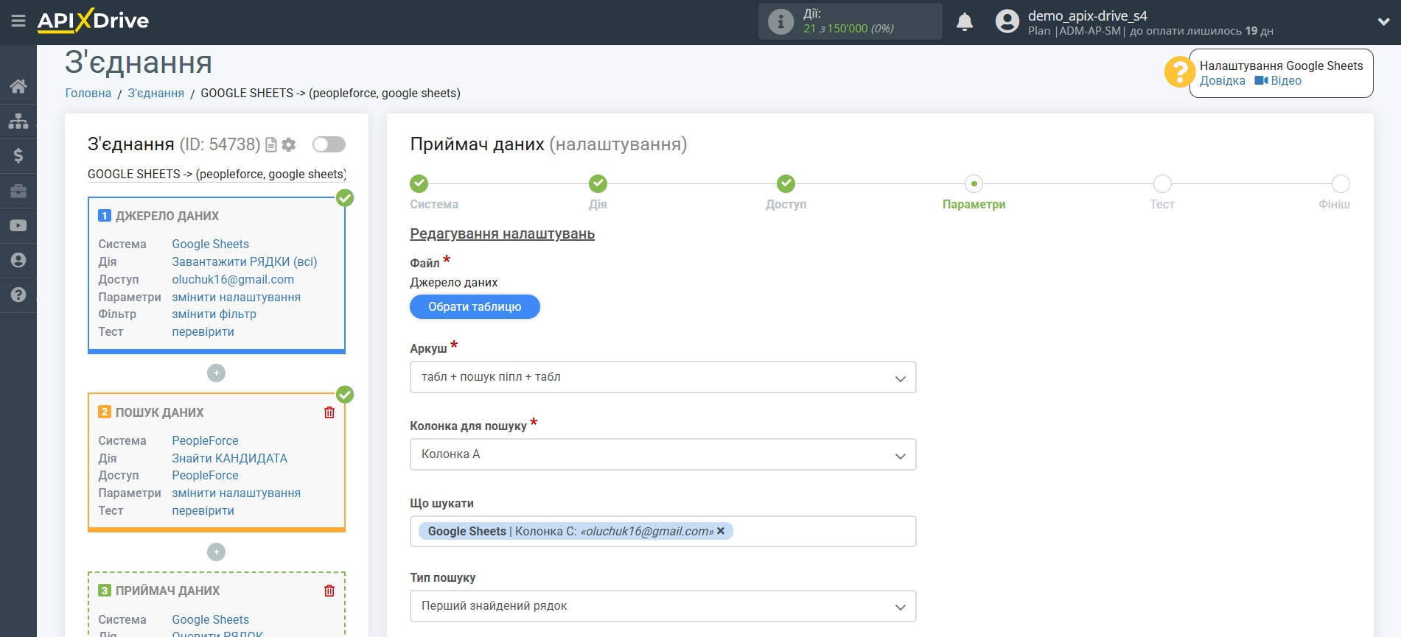
Task: Click the yellow question mark help icon
Action: 1179,72
